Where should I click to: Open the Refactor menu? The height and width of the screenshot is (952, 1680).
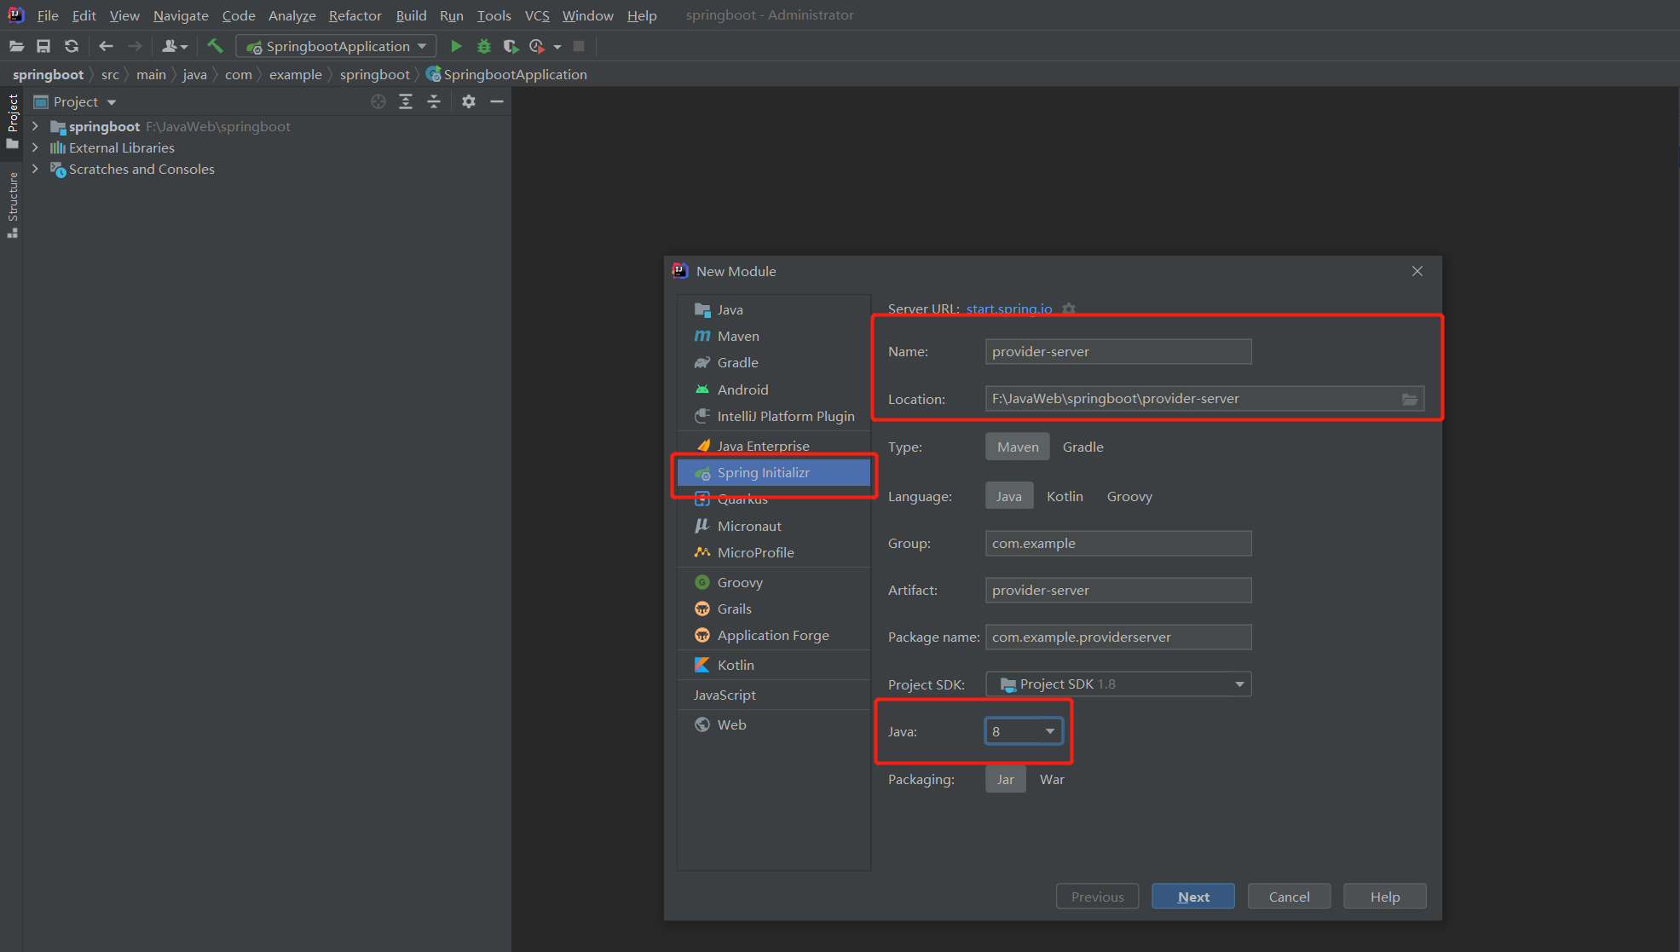[355, 15]
